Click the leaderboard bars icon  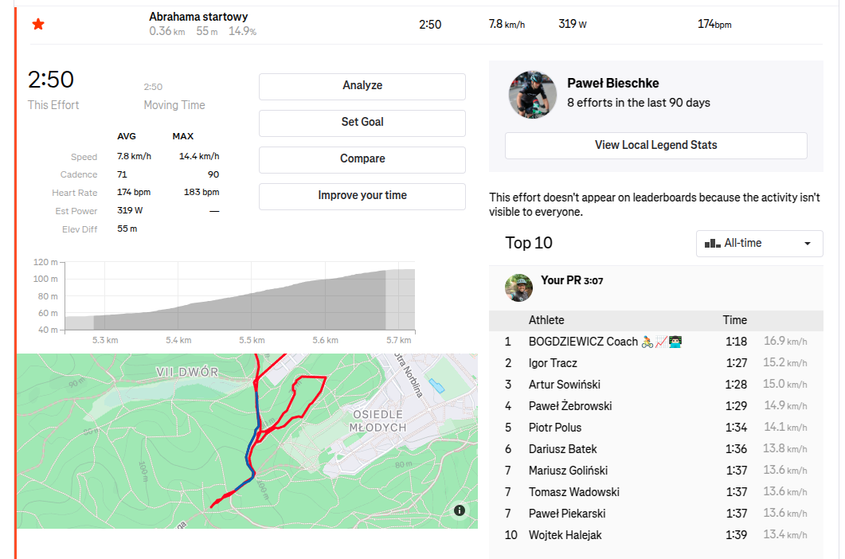[713, 244]
